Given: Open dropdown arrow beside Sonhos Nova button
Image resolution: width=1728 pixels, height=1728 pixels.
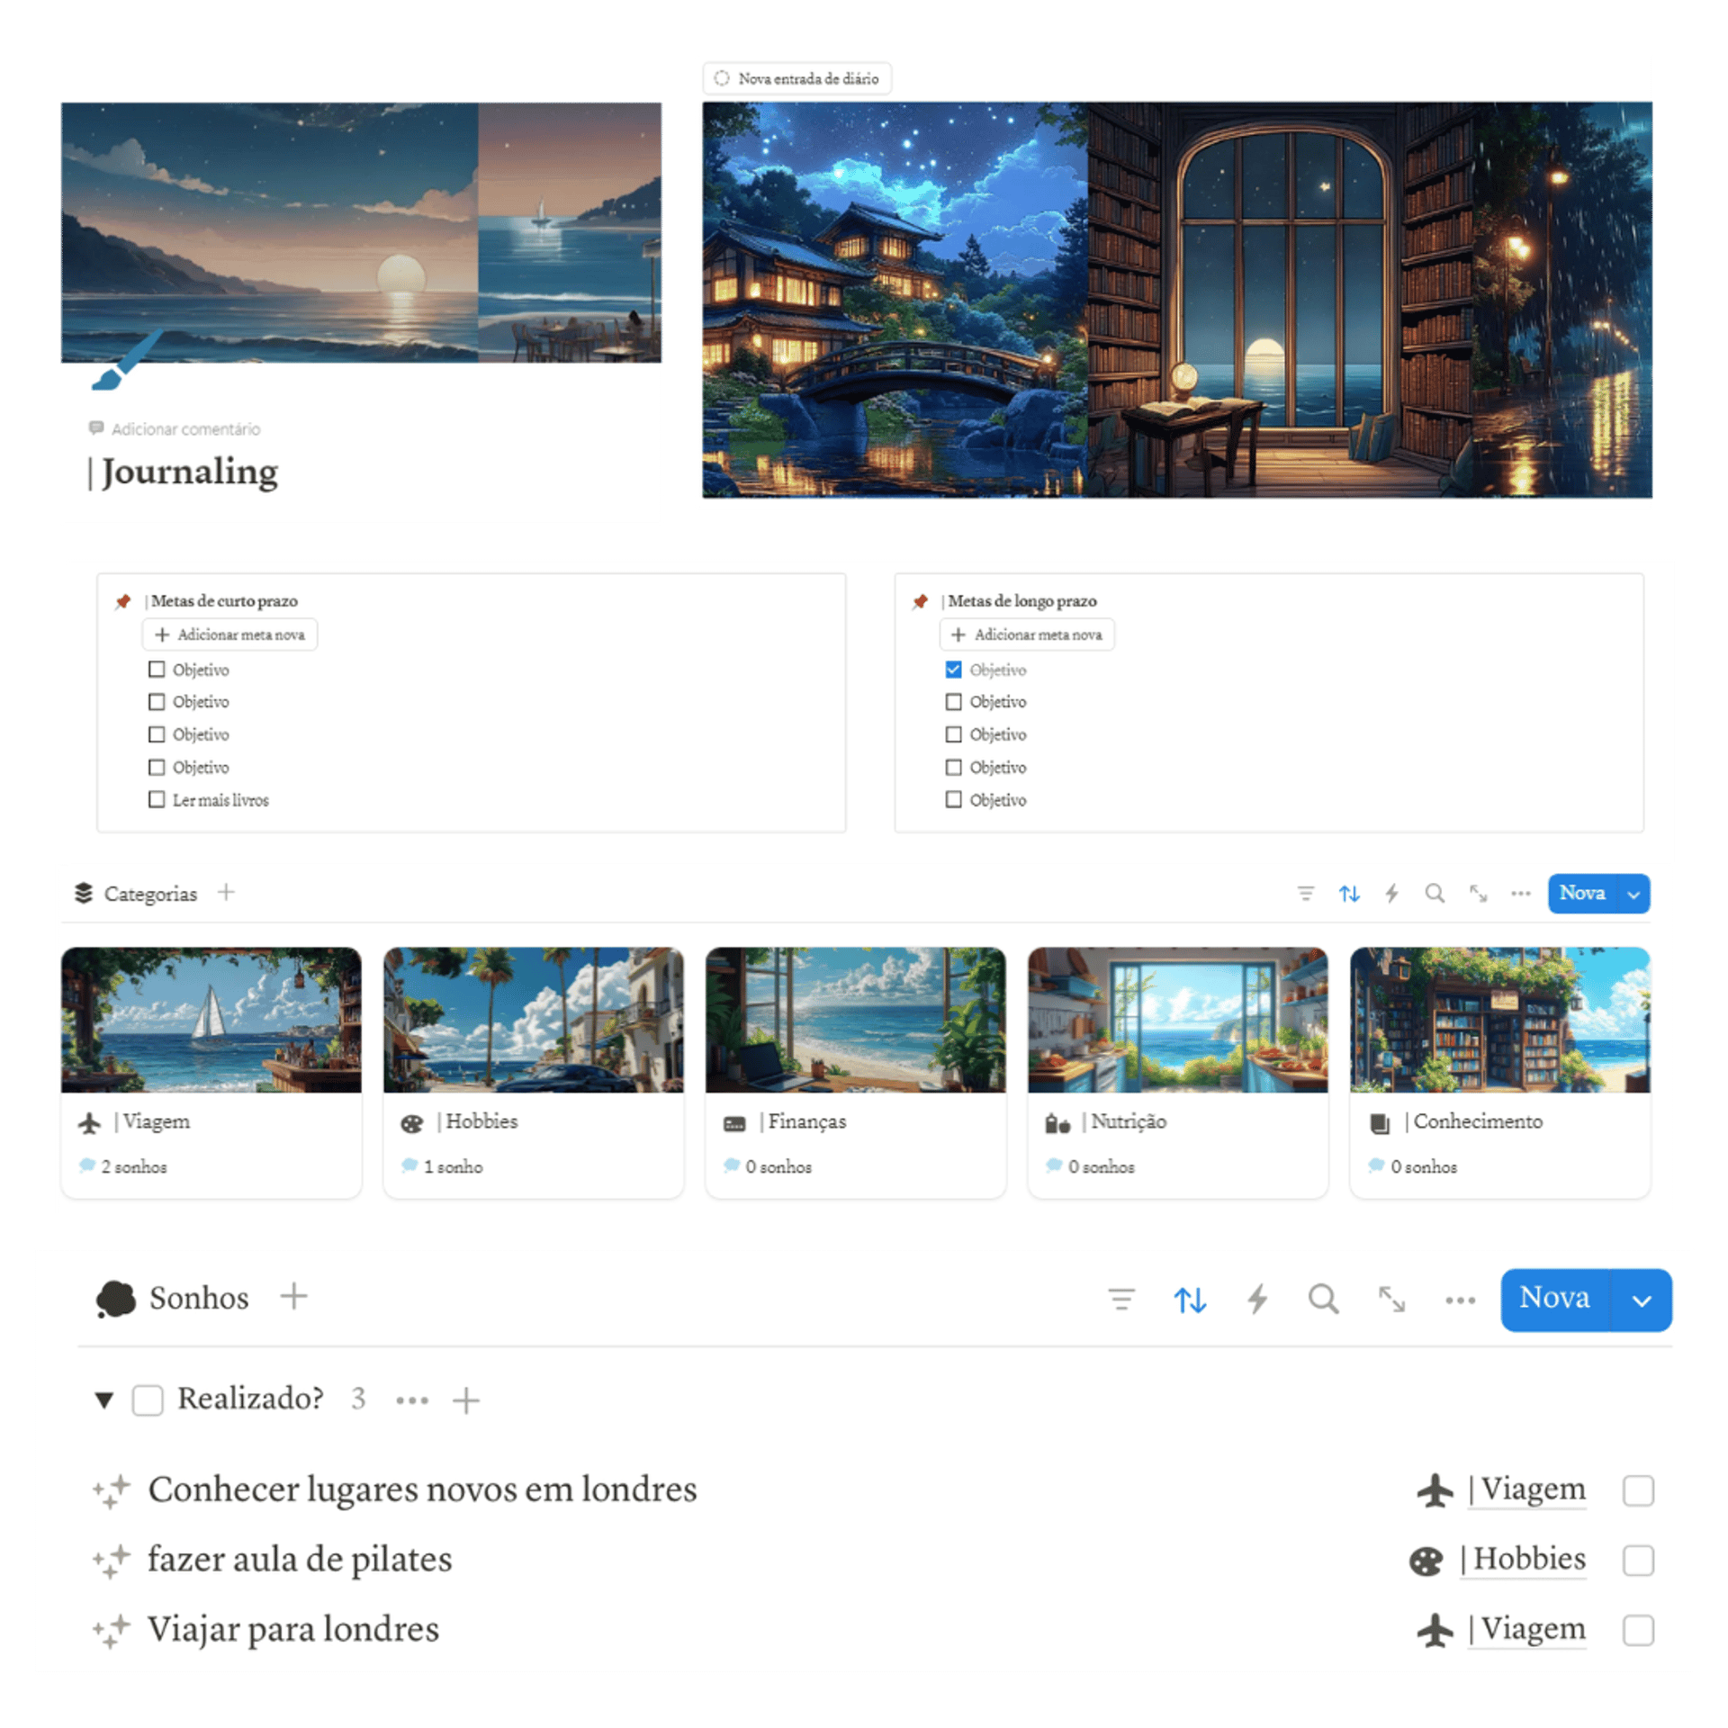Looking at the screenshot, I should click(1642, 1300).
